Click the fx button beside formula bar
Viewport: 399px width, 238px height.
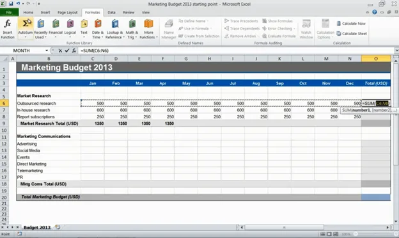pyautogui.click(x=74, y=51)
